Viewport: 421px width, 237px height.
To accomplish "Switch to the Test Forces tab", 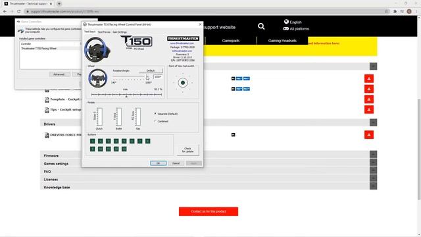I will tap(104, 32).
